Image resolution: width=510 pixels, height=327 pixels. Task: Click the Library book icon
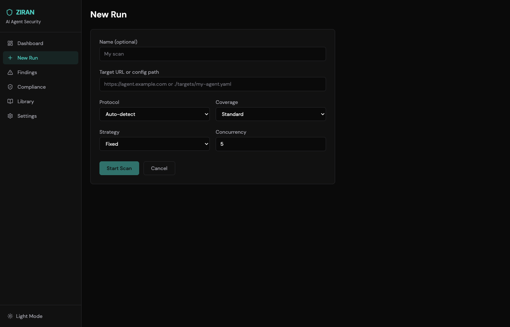click(10, 101)
